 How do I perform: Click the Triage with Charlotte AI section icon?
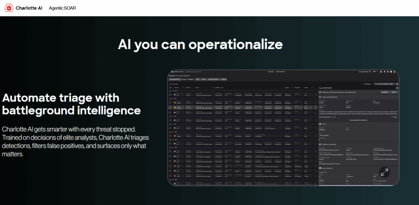pyautogui.click(x=320, y=97)
